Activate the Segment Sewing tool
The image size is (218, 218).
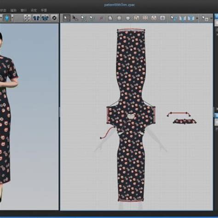tap(183, 18)
